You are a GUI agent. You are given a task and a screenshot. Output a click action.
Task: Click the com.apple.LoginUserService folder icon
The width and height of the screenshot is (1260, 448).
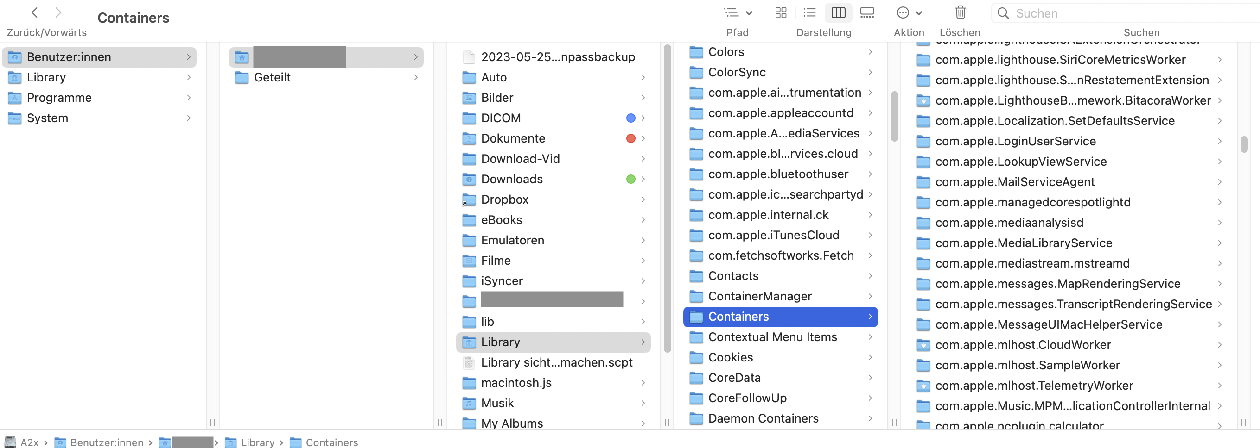[x=923, y=141]
